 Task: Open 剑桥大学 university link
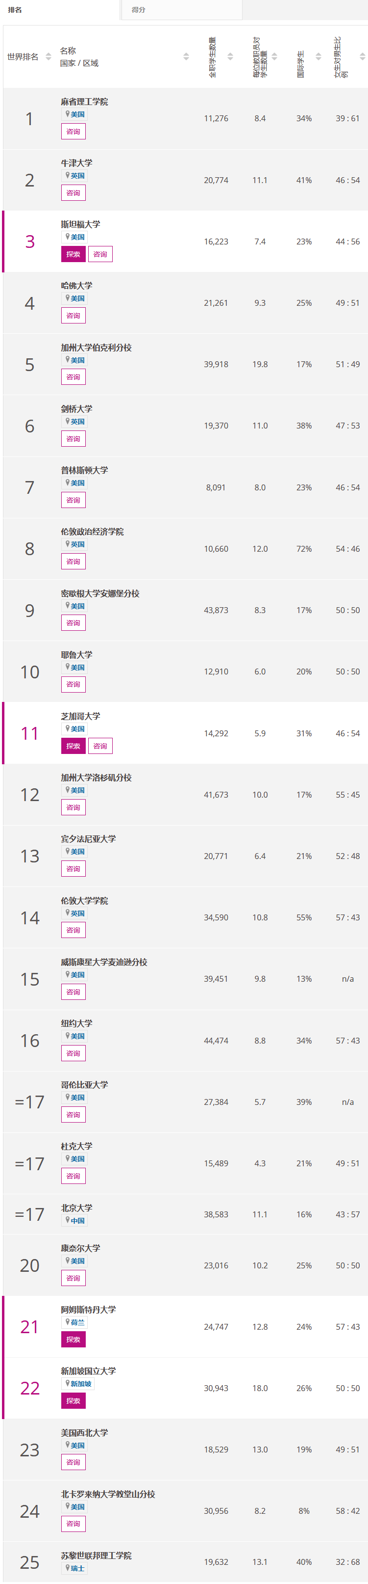[x=77, y=409]
